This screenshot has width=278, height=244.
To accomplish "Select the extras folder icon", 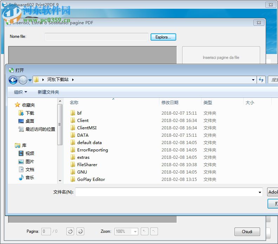I will click(x=73, y=157).
